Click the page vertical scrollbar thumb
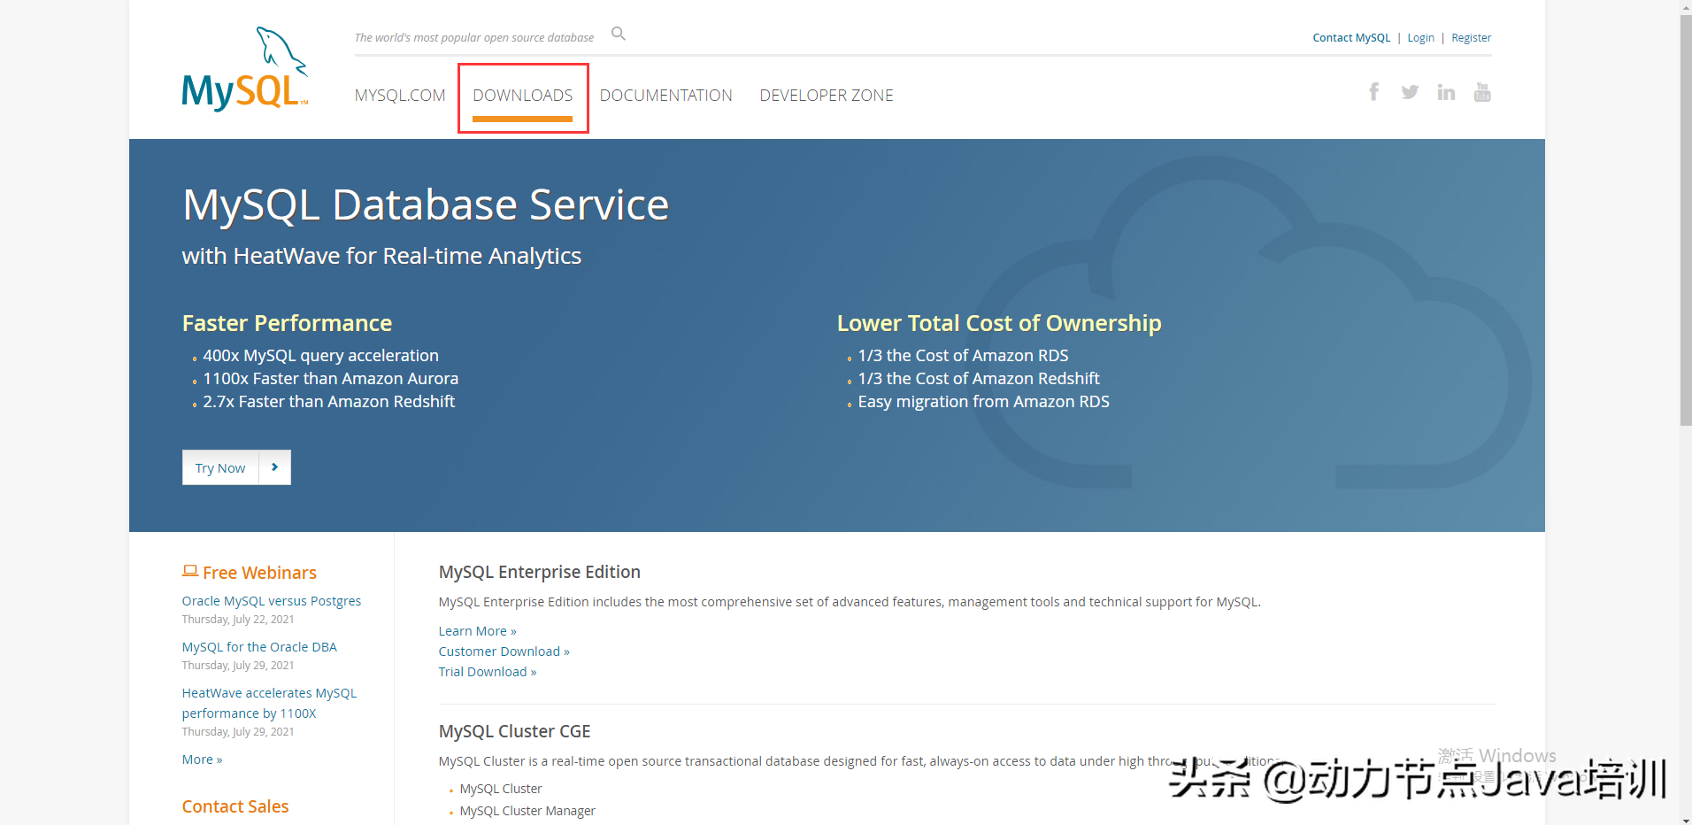Image resolution: width=1692 pixels, height=825 pixels. [x=1686, y=220]
